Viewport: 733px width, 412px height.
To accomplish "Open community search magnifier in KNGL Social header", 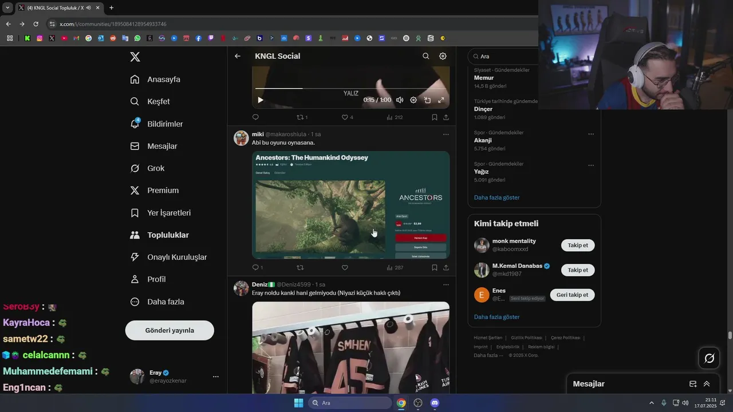I will click(x=425, y=56).
